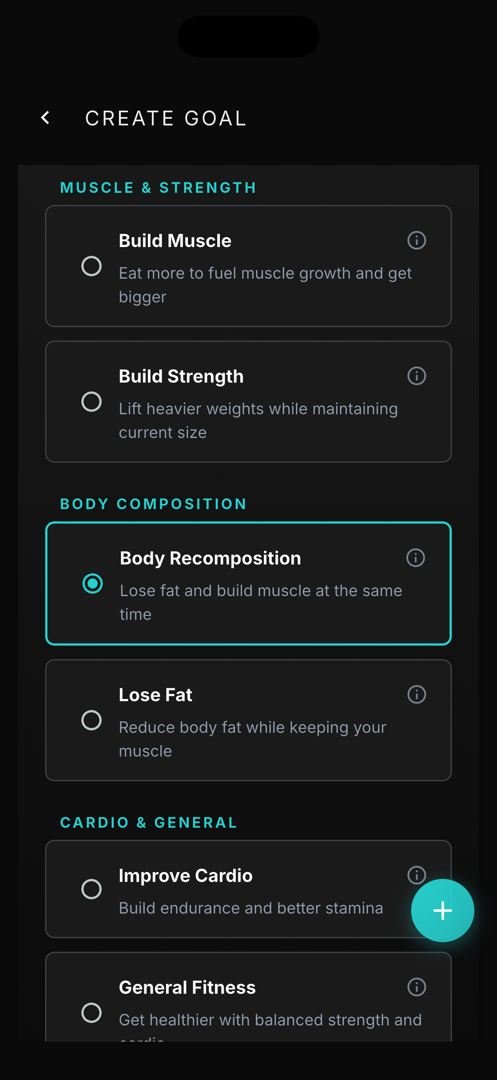The height and width of the screenshot is (1080, 497).
Task: Click the Build Strength description text
Action: pos(258,421)
